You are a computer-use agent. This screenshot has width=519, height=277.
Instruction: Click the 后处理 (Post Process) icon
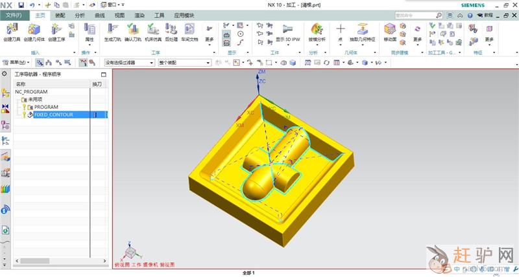point(171,30)
